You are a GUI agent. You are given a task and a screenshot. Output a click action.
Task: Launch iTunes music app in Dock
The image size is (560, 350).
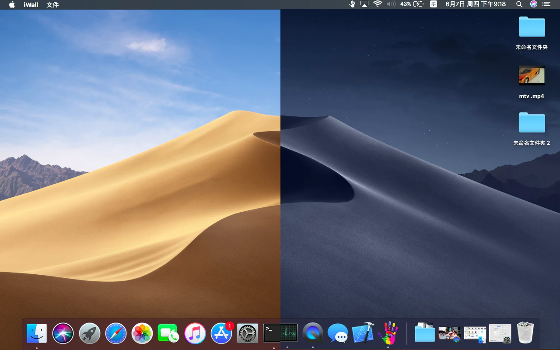click(x=195, y=333)
